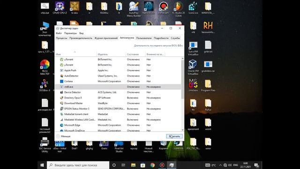This screenshot has width=300, height=169.
Task: Sort startup list by Состояние column
Action: click(135, 54)
